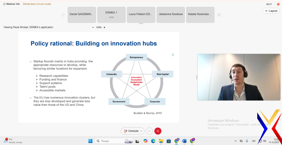Select Daniel GASSMAN participant tile
Screen dimensions: 282x145
coord(82,15)
